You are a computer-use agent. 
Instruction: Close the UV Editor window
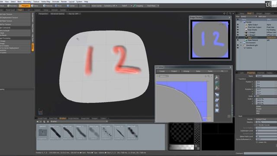click(x=230, y=67)
